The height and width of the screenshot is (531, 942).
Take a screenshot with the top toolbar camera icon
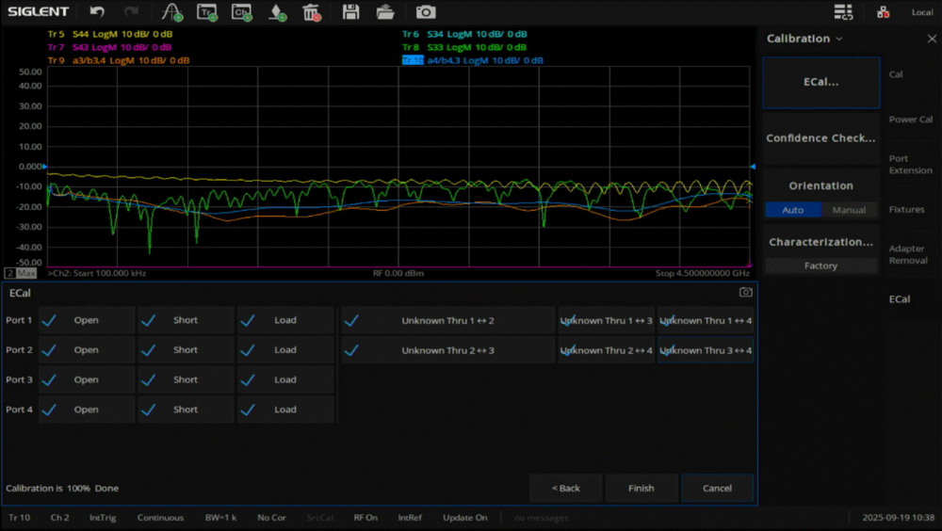426,12
